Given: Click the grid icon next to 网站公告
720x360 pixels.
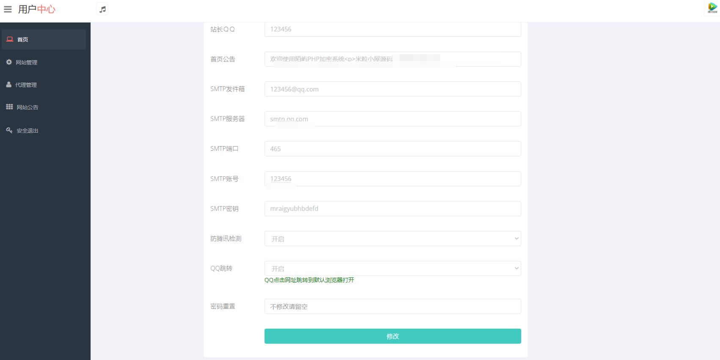Looking at the screenshot, I should pos(9,107).
